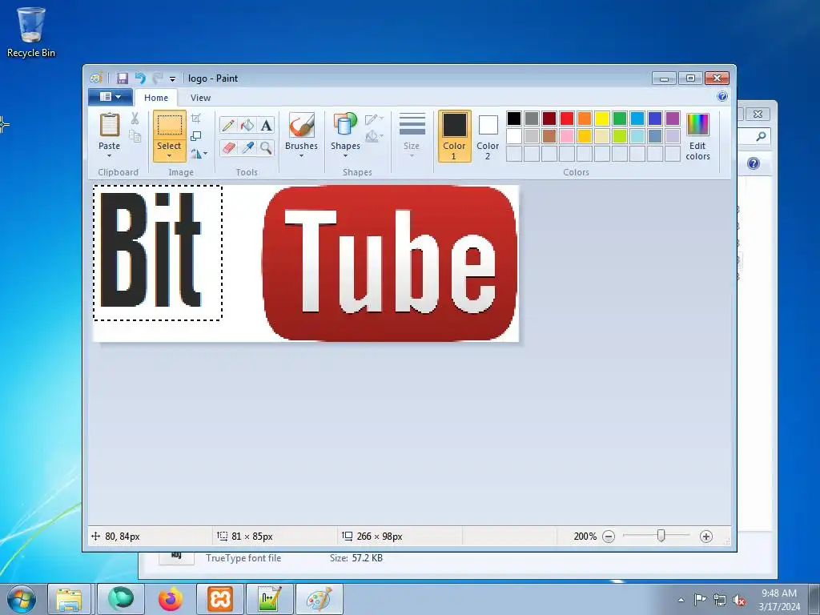Image resolution: width=820 pixels, height=615 pixels.
Task: Click the Undo arrow in title bar
Action: (140, 78)
